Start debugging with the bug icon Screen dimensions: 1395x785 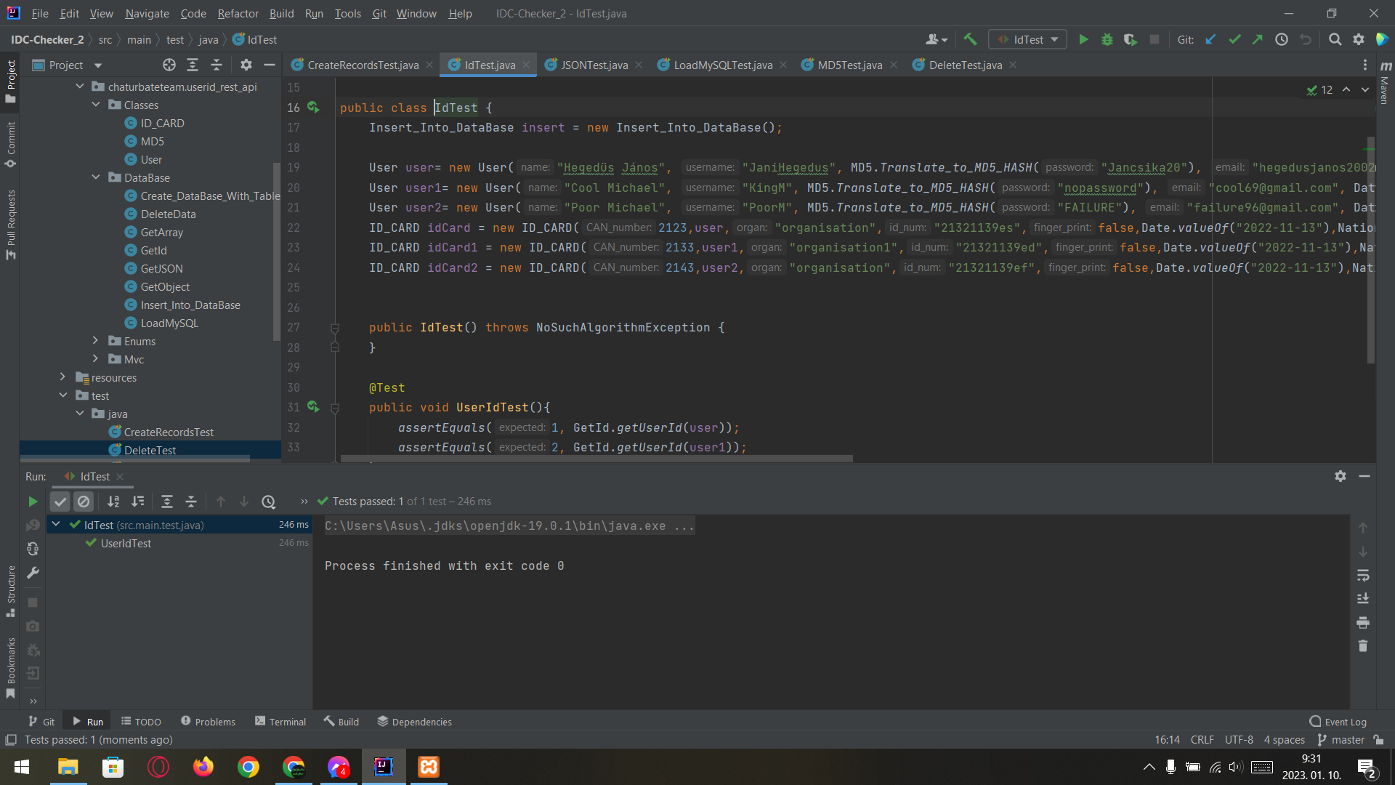point(1107,40)
